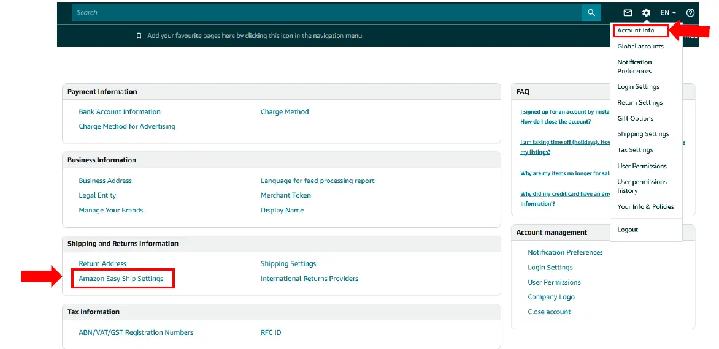Type in the Search field

pyautogui.click(x=325, y=13)
